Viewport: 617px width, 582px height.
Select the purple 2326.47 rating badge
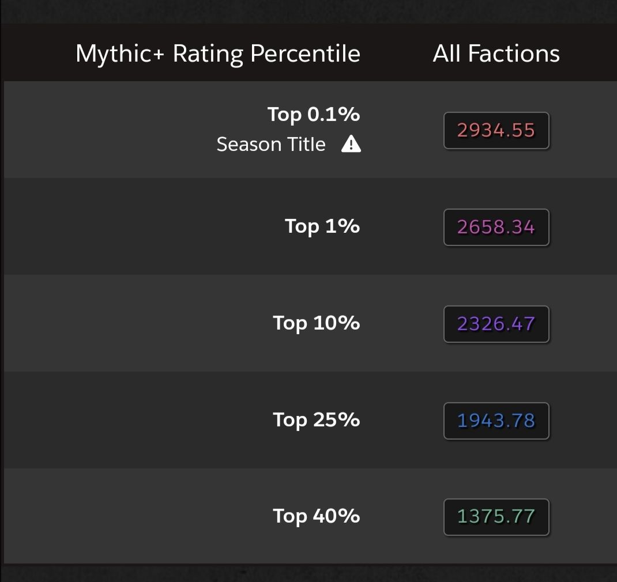(x=496, y=324)
